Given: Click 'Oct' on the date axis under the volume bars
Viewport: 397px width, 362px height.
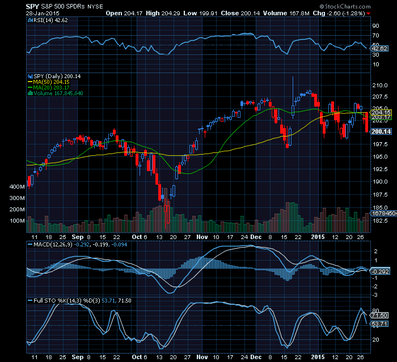Looking at the screenshot, I should click(x=137, y=237).
